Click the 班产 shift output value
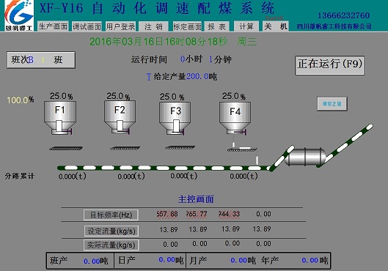This screenshot has width=388, height=271. pos(92,261)
